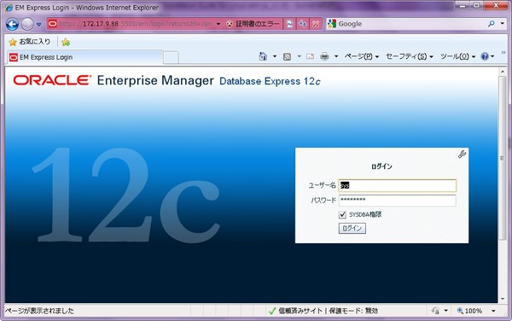This screenshot has height=321, width=512.
Task: Click the status bar privacy icon
Action: tap(435, 311)
